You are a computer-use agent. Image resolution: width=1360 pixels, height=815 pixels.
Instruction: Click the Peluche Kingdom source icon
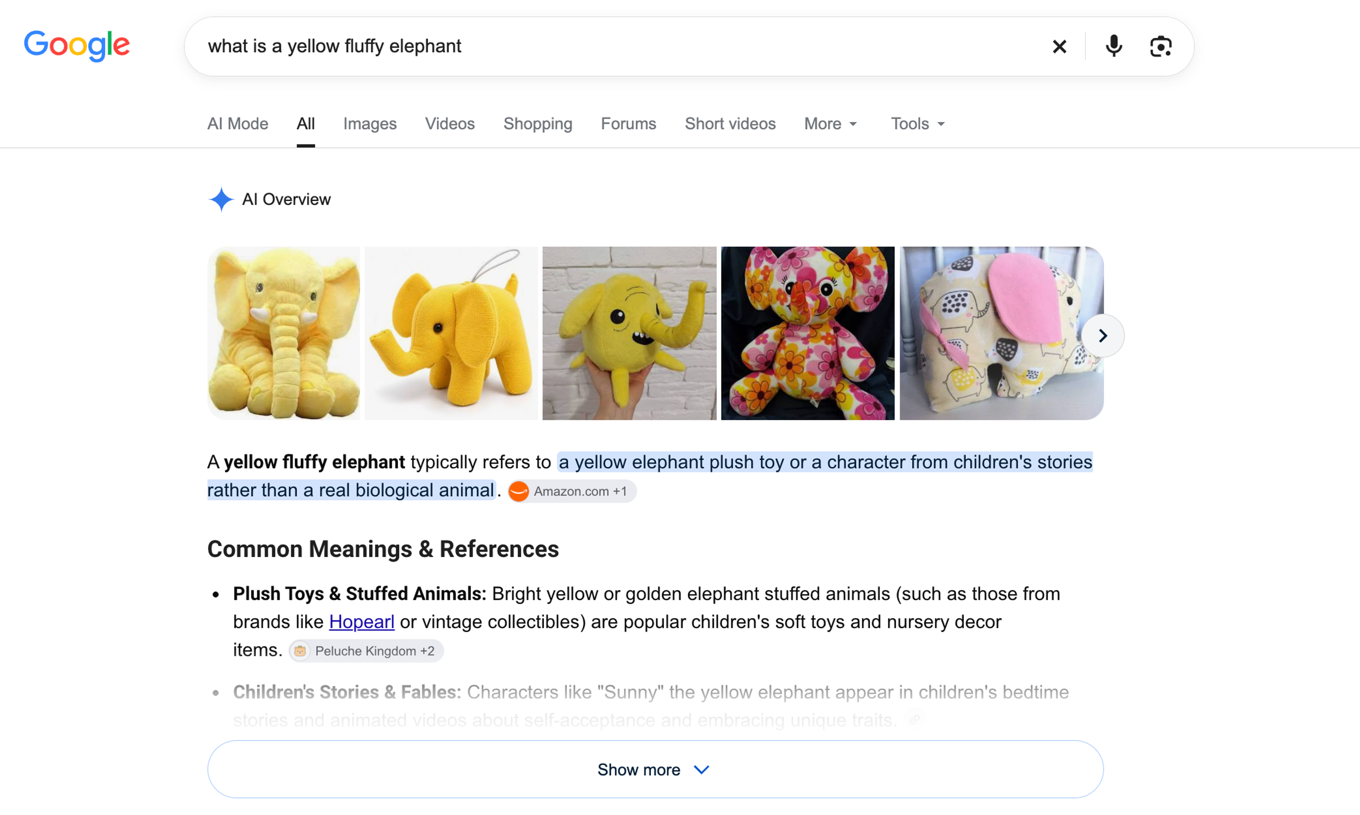coord(300,651)
